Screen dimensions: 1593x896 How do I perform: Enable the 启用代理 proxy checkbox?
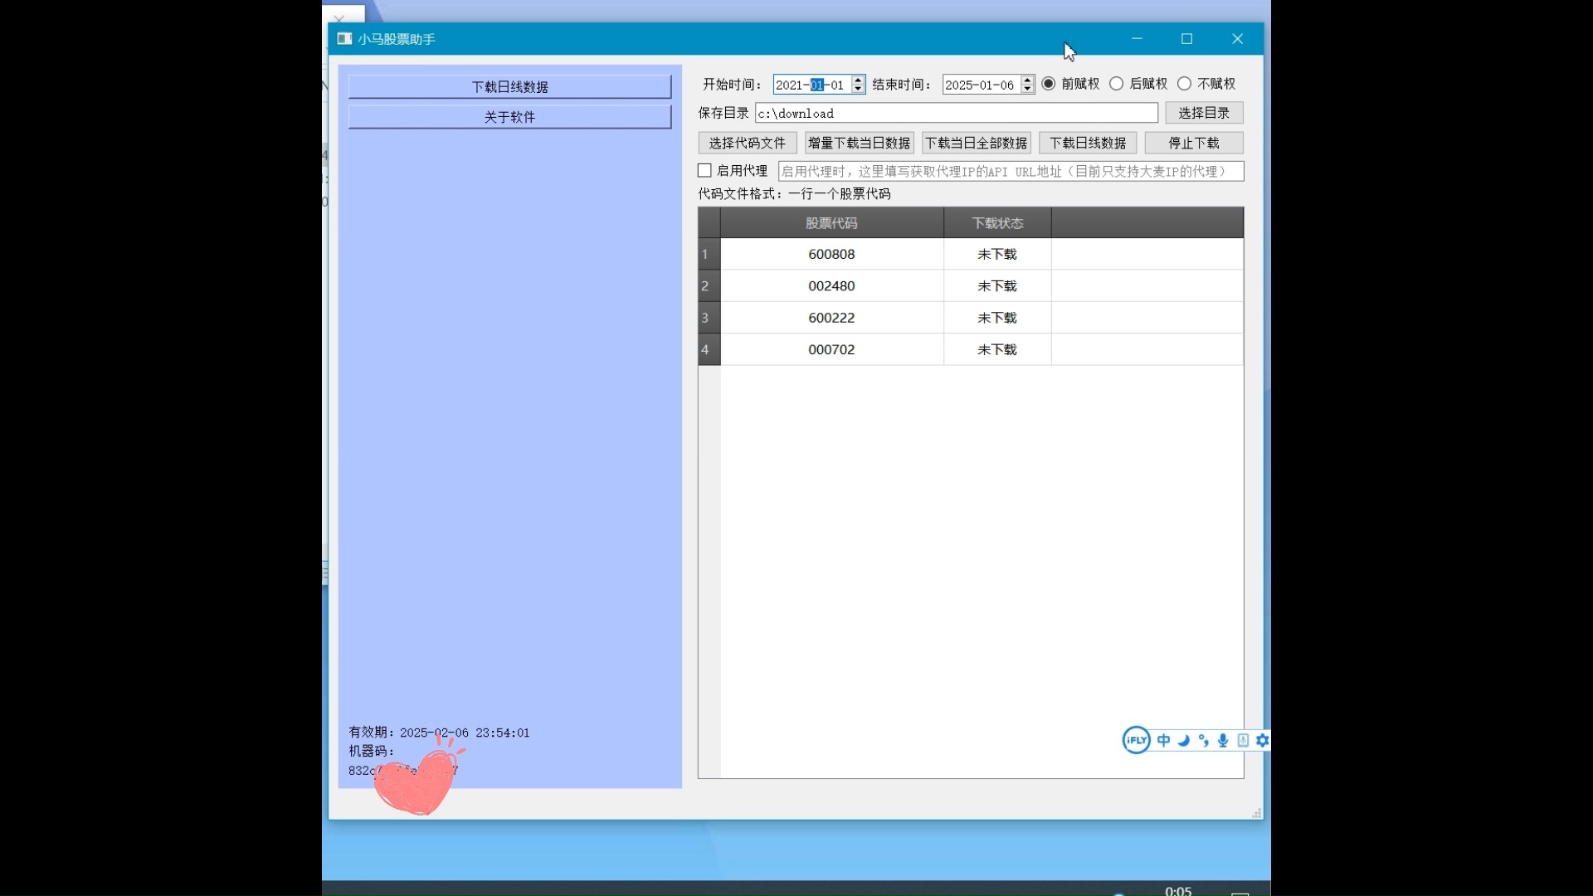pyautogui.click(x=705, y=171)
